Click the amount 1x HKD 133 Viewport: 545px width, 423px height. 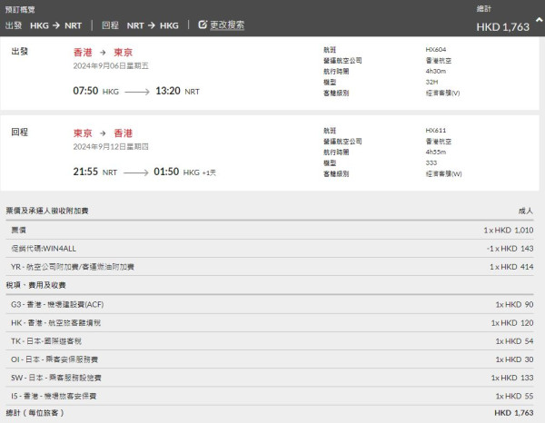click(x=512, y=378)
